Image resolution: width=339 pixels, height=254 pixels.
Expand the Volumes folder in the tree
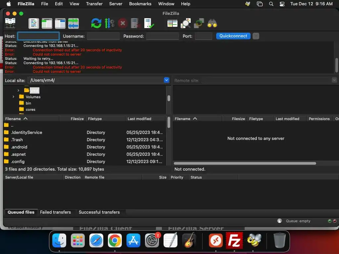[13, 97]
